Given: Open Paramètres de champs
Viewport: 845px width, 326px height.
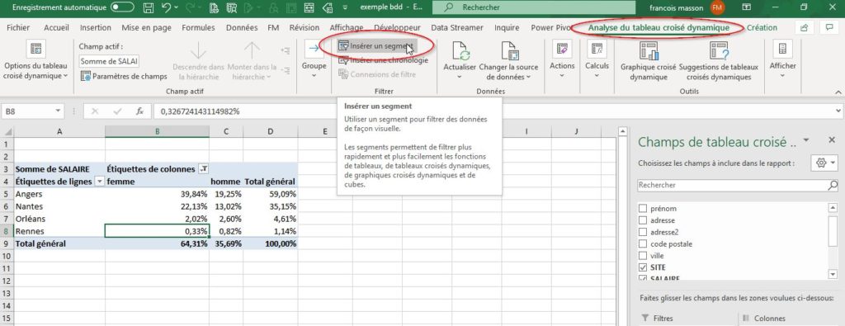Looking at the screenshot, I should (124, 77).
